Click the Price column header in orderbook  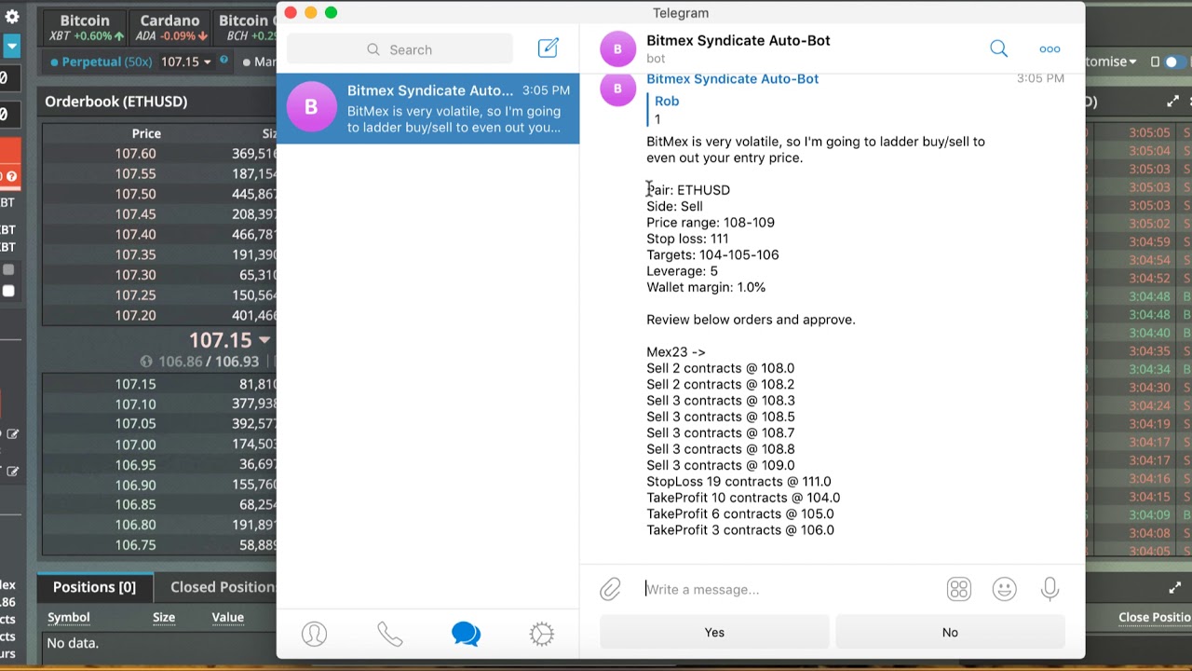click(x=146, y=133)
